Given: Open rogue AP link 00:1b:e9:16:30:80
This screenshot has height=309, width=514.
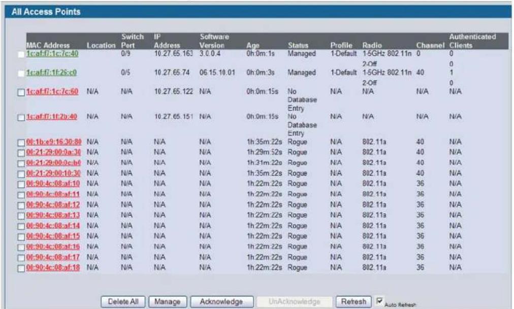Looking at the screenshot, I should (x=54, y=142).
